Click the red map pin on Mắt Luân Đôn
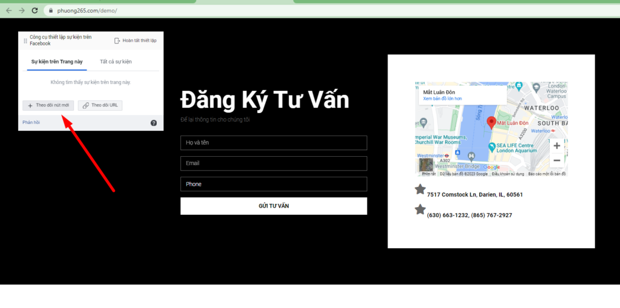Image resolution: width=620 pixels, height=308 pixels. tap(492, 122)
